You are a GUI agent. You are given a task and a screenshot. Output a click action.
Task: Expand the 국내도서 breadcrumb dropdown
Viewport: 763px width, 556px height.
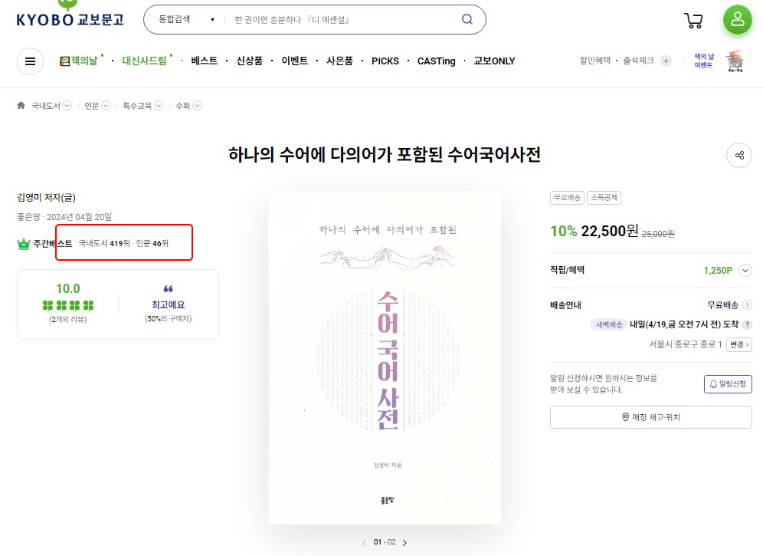click(67, 106)
